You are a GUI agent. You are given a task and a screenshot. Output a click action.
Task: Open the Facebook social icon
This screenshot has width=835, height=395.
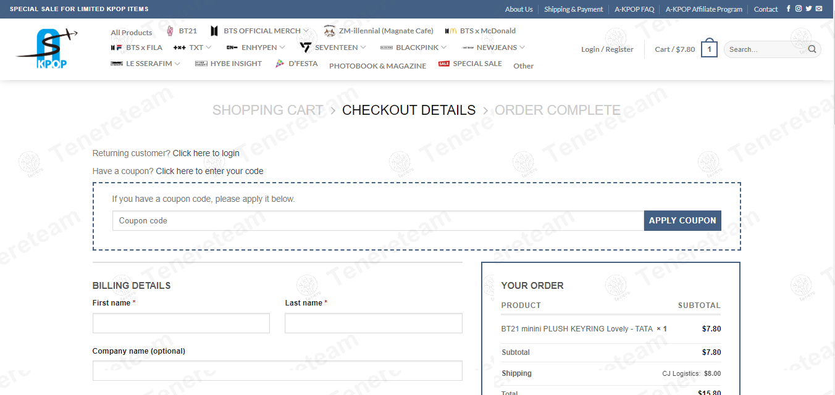[788, 9]
